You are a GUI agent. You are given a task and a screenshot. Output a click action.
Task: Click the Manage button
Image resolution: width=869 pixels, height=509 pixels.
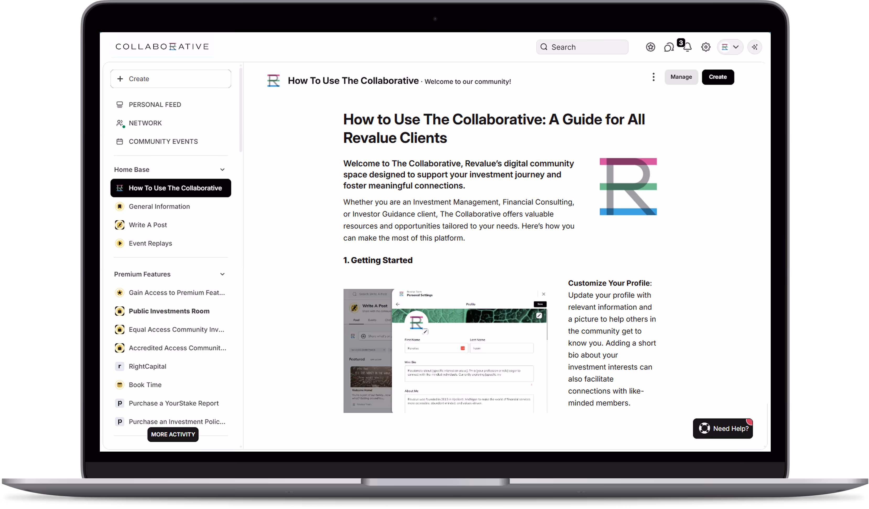point(681,77)
